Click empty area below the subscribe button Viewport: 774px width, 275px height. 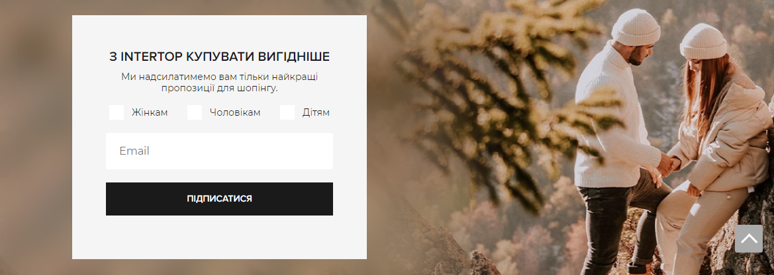pos(219,237)
